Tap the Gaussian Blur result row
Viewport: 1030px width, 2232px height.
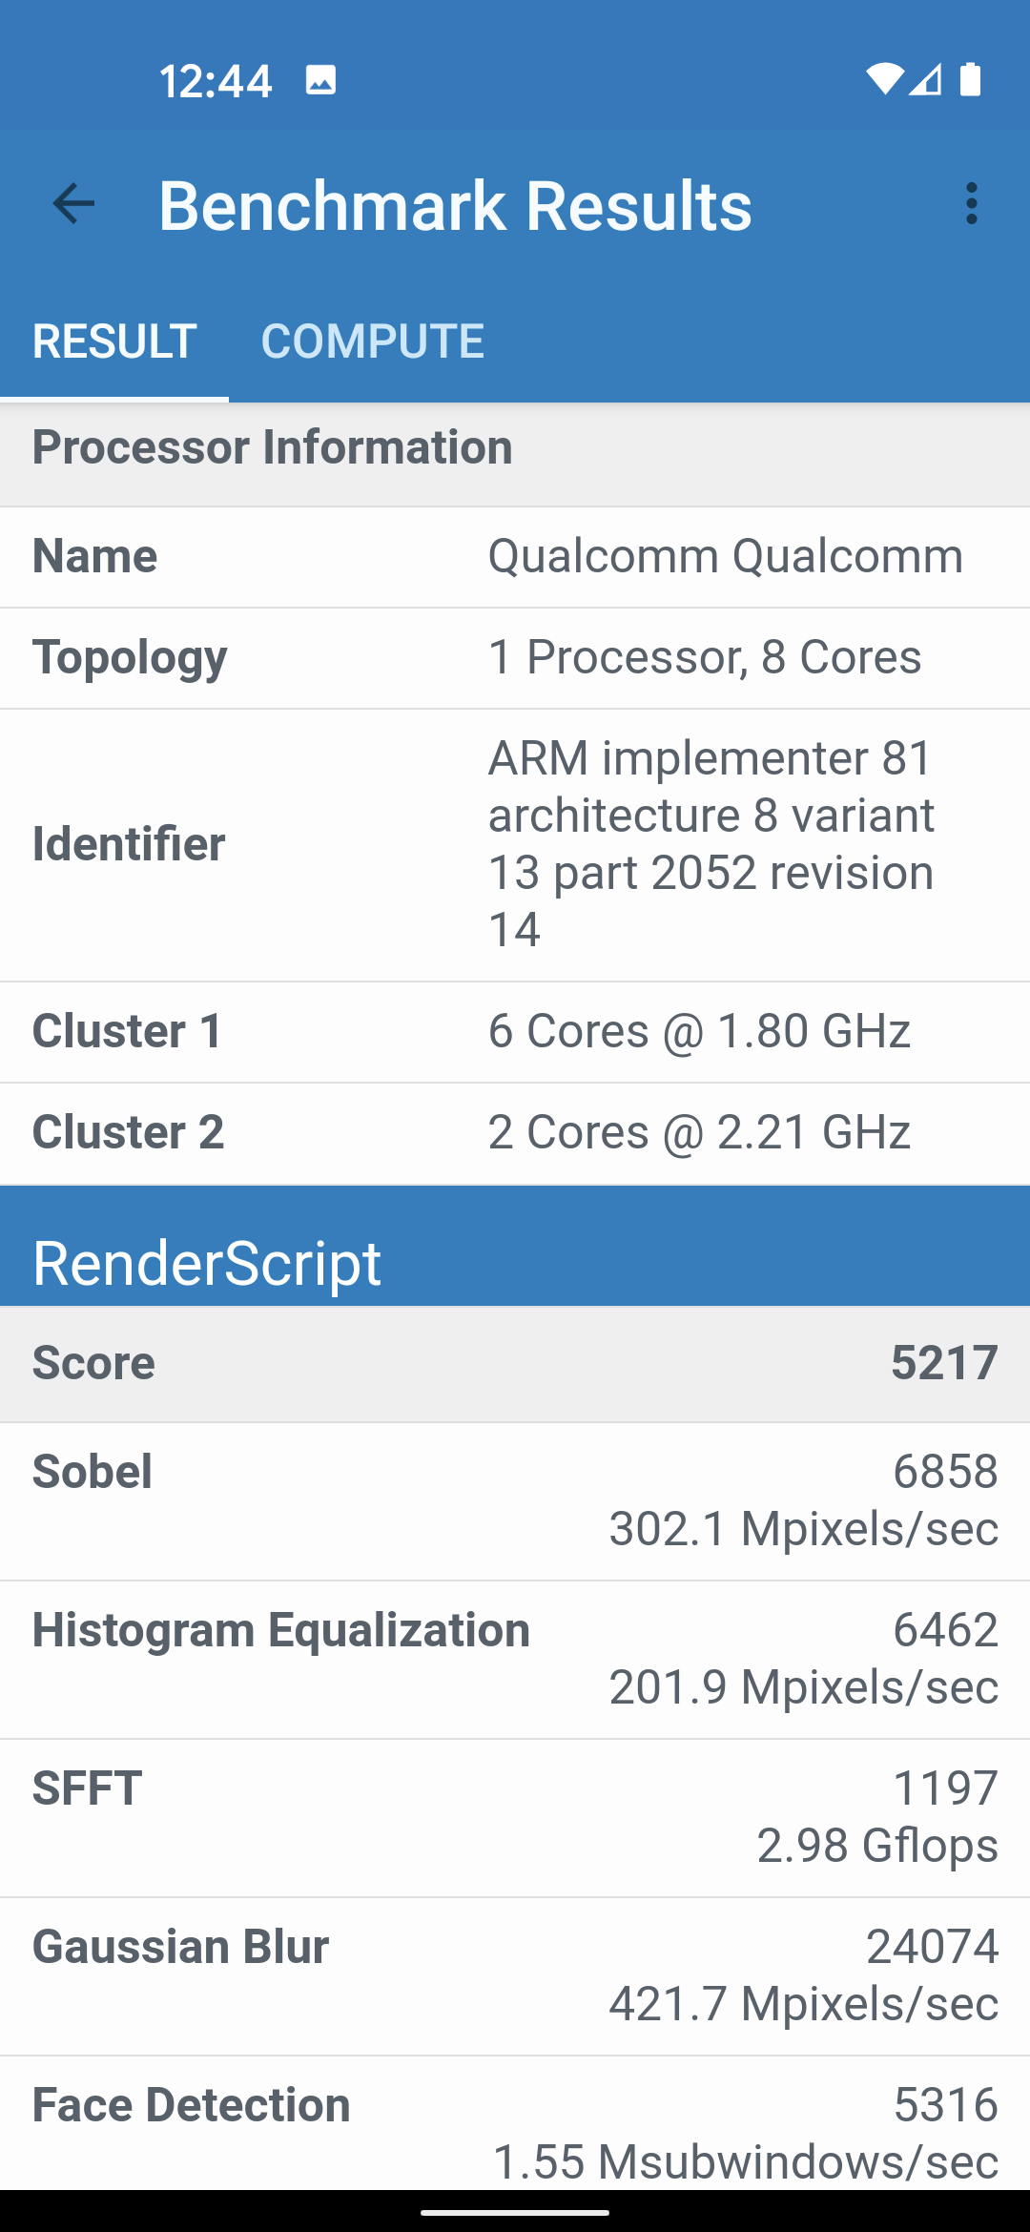pos(515,1976)
